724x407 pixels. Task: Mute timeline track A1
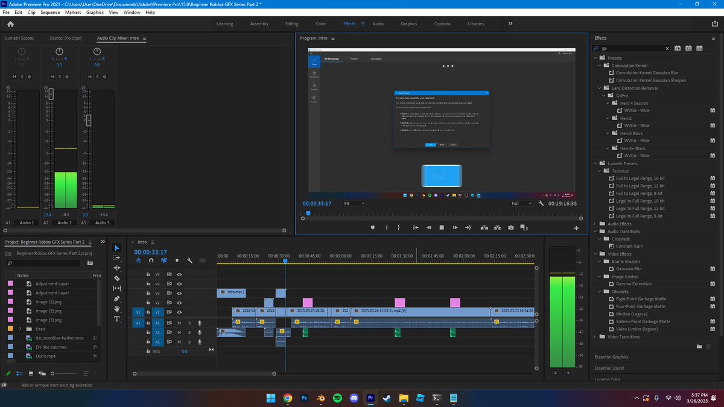coord(179,323)
